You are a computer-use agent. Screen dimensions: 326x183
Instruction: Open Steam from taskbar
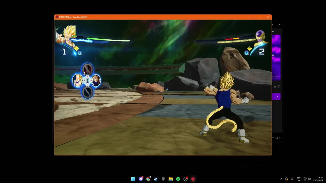tap(156, 179)
